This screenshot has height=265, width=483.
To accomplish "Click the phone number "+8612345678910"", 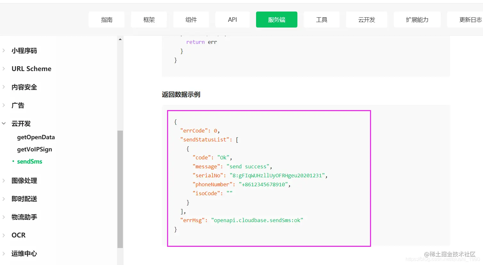I will pos(263,184).
